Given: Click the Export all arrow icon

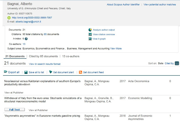Looking at the screenshot, I should point(6,72).
